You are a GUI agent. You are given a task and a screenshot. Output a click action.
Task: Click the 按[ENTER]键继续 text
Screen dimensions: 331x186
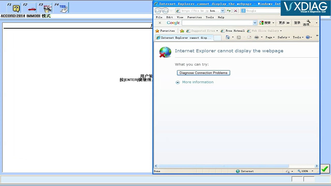click(136, 80)
